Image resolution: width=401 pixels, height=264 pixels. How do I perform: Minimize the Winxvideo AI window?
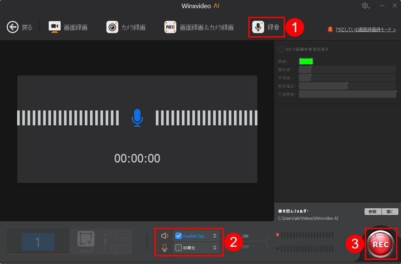click(x=382, y=5)
